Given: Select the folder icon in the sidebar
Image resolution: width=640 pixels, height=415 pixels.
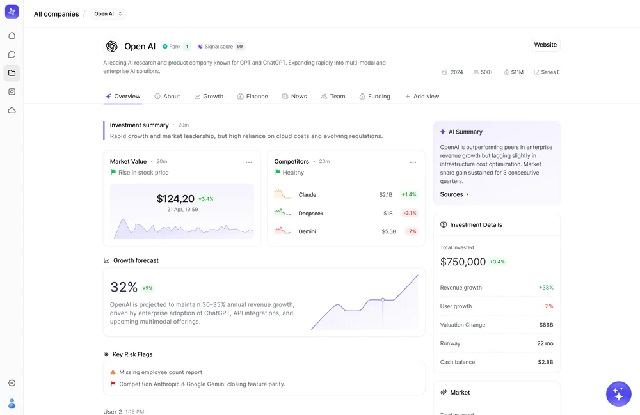Looking at the screenshot, I should click(12, 73).
